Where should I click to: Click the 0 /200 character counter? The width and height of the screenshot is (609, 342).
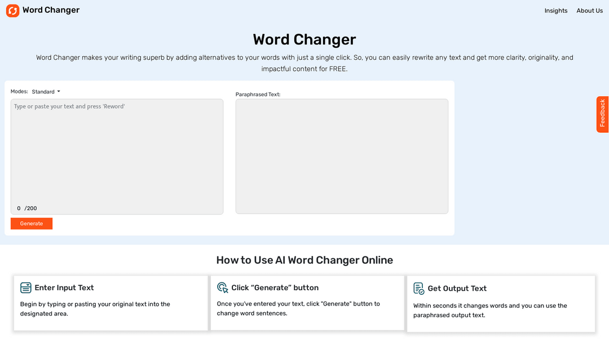tap(27, 208)
